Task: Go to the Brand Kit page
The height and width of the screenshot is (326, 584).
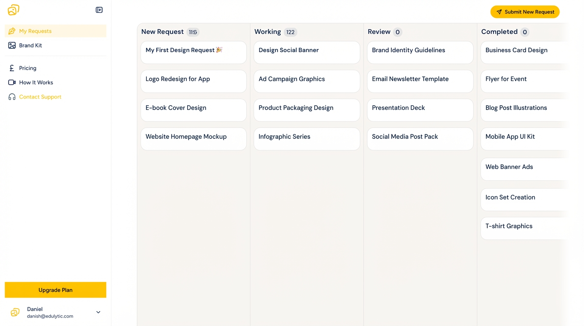Action: (31, 45)
